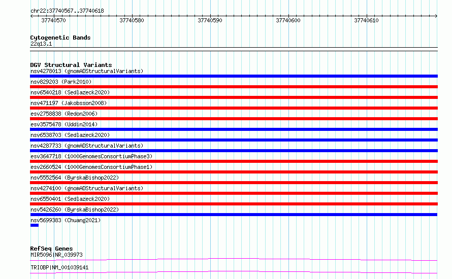Click ruler position 37740610
The width and height of the screenshot is (452, 279).
click(x=366, y=20)
